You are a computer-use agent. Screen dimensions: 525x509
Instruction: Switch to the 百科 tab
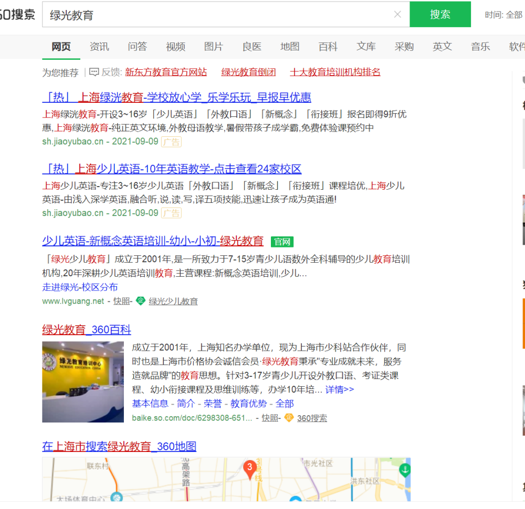pyautogui.click(x=328, y=47)
